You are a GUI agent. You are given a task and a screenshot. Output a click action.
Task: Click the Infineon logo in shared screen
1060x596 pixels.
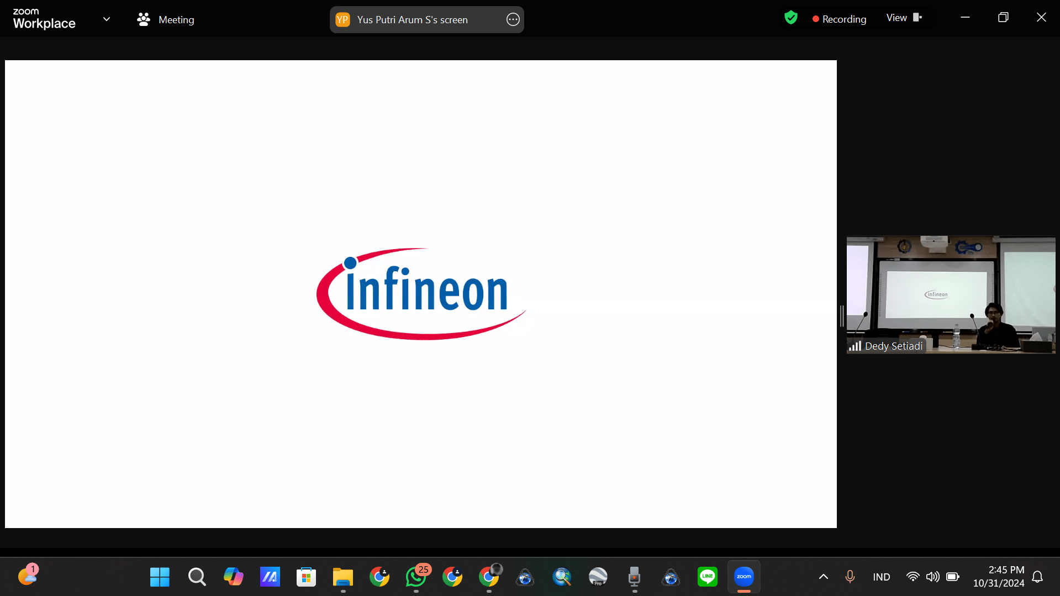tap(421, 293)
